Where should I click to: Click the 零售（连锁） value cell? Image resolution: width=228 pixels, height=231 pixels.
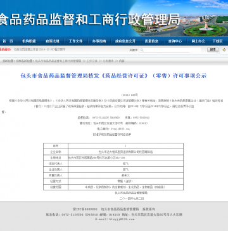[125, 181]
